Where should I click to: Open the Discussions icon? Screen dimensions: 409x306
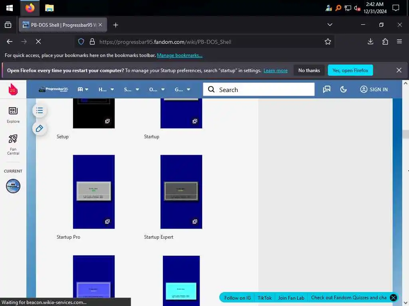327,90
